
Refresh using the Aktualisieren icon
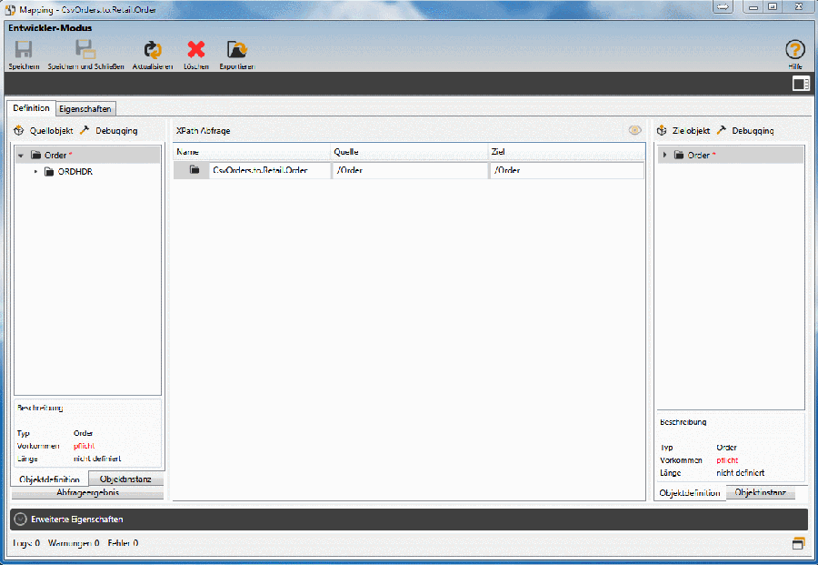pos(152,51)
